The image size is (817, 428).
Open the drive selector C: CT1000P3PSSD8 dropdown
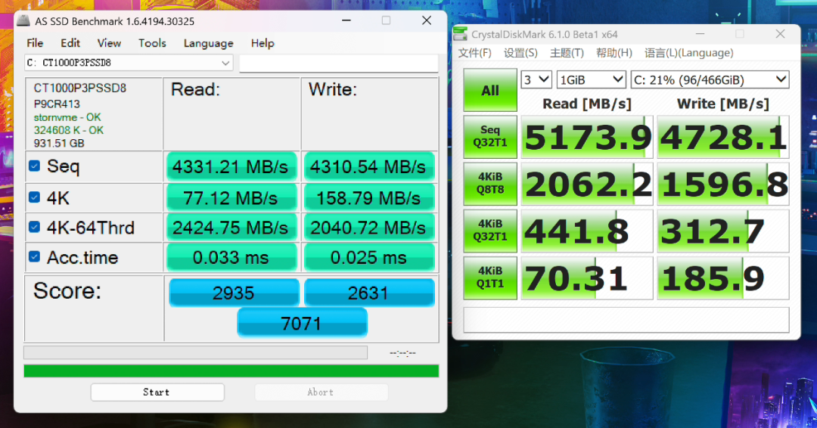(x=128, y=63)
